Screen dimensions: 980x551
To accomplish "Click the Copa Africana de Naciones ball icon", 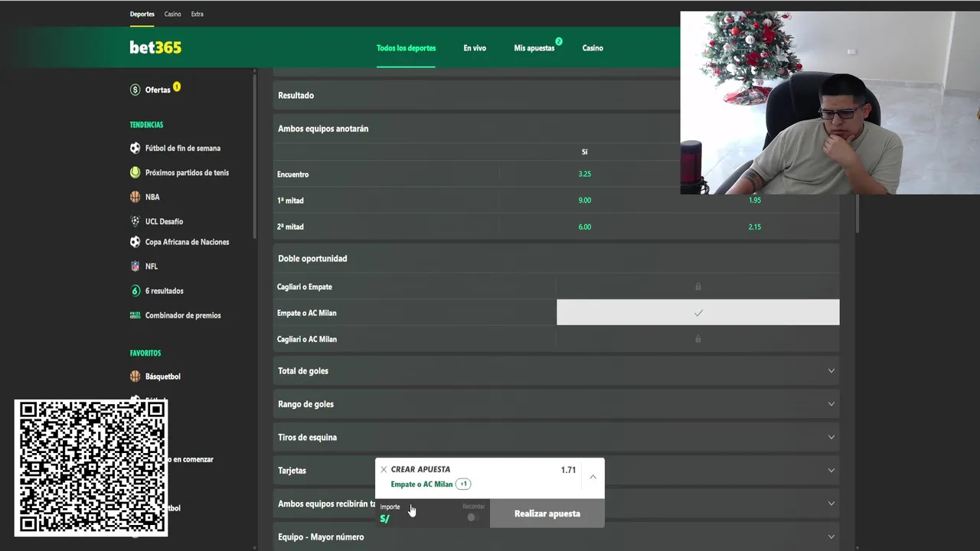I will point(136,242).
